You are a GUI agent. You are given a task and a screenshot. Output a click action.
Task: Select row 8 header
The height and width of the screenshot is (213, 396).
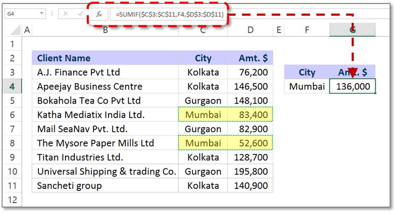coord(12,143)
